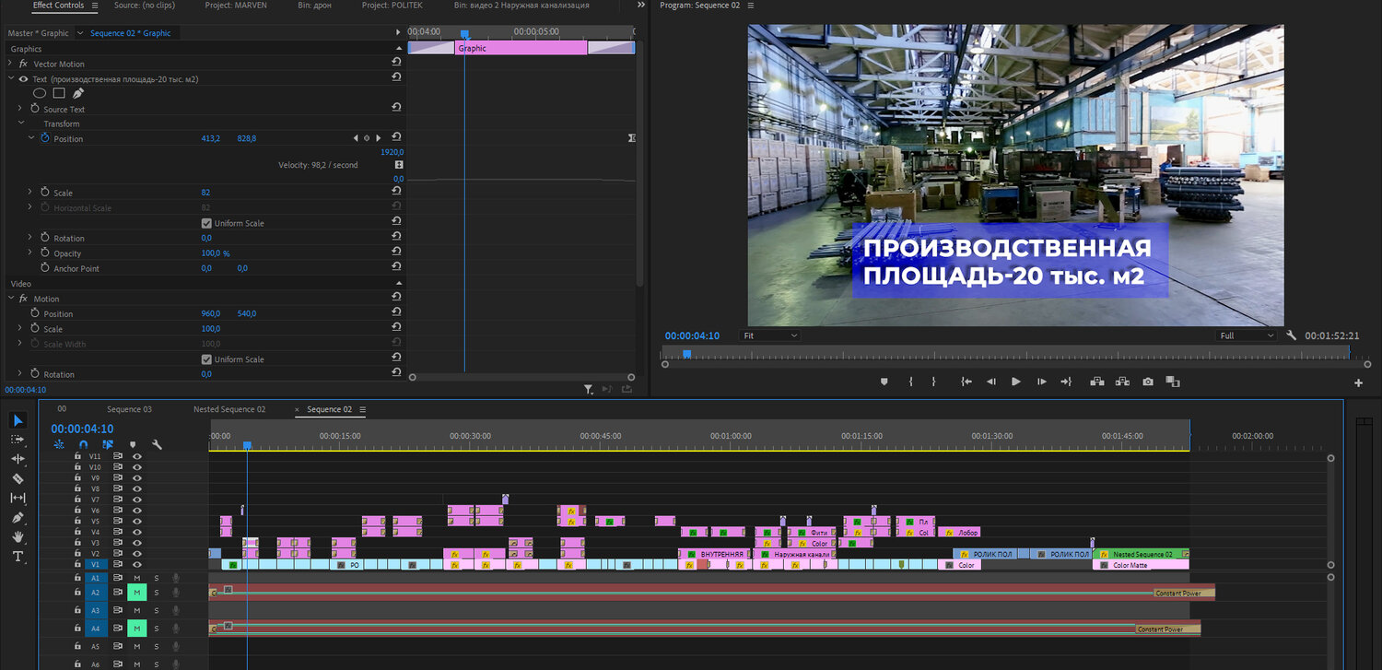Image resolution: width=1382 pixels, height=670 pixels.
Task: Open Program monitor settings wrench
Action: [x=1292, y=335]
